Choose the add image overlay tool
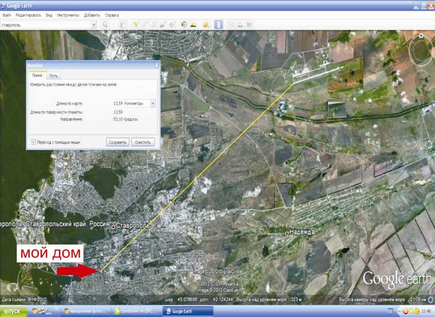The height and width of the screenshot is (317, 435). click(163, 25)
